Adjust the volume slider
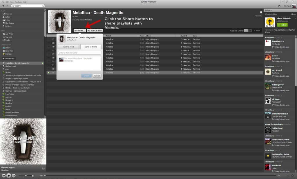 point(26,176)
